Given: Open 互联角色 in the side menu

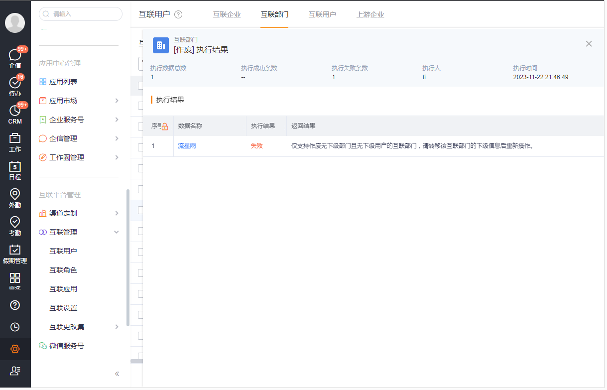Looking at the screenshot, I should [63, 270].
